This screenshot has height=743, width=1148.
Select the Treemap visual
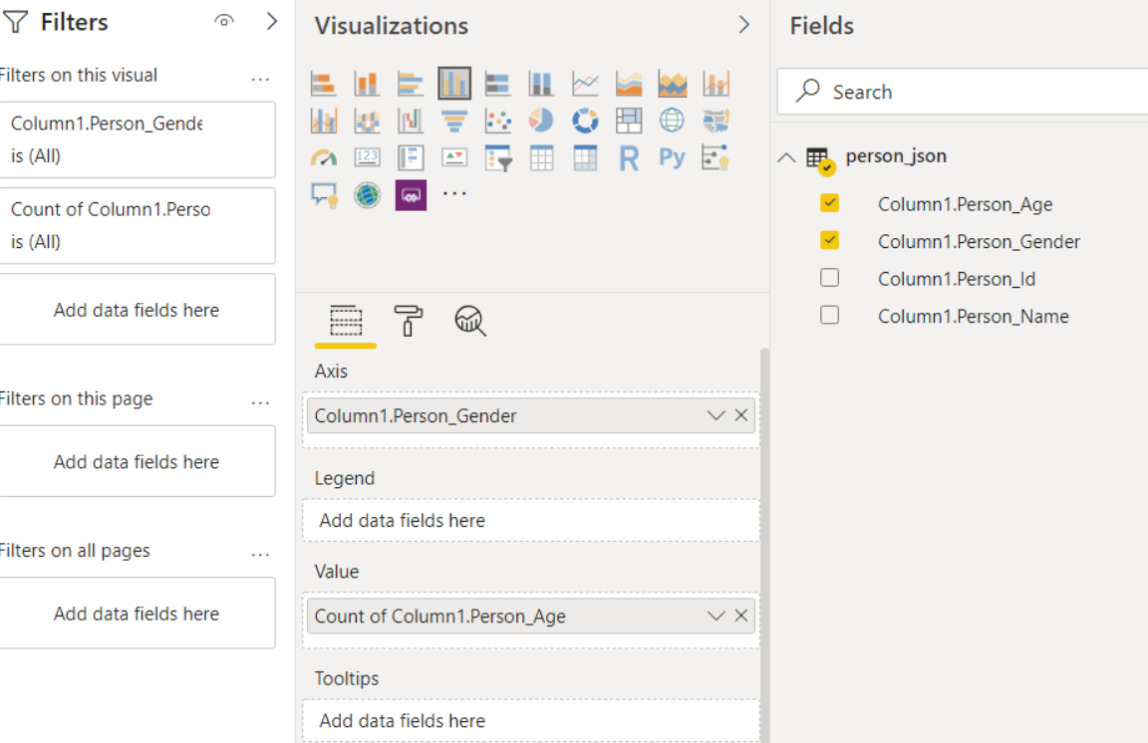click(x=628, y=121)
